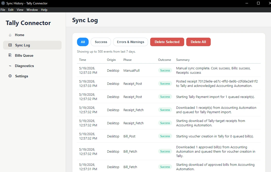Click the 'Showing up to 500 events' notice
The width and height of the screenshot is (271, 172).
tap(106, 52)
